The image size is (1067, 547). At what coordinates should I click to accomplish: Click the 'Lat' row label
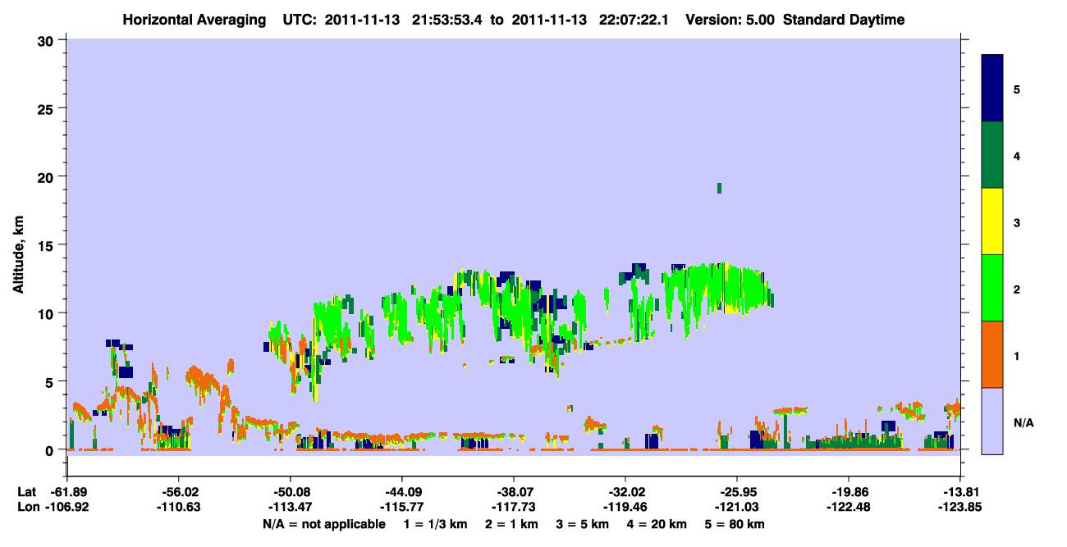click(26, 492)
